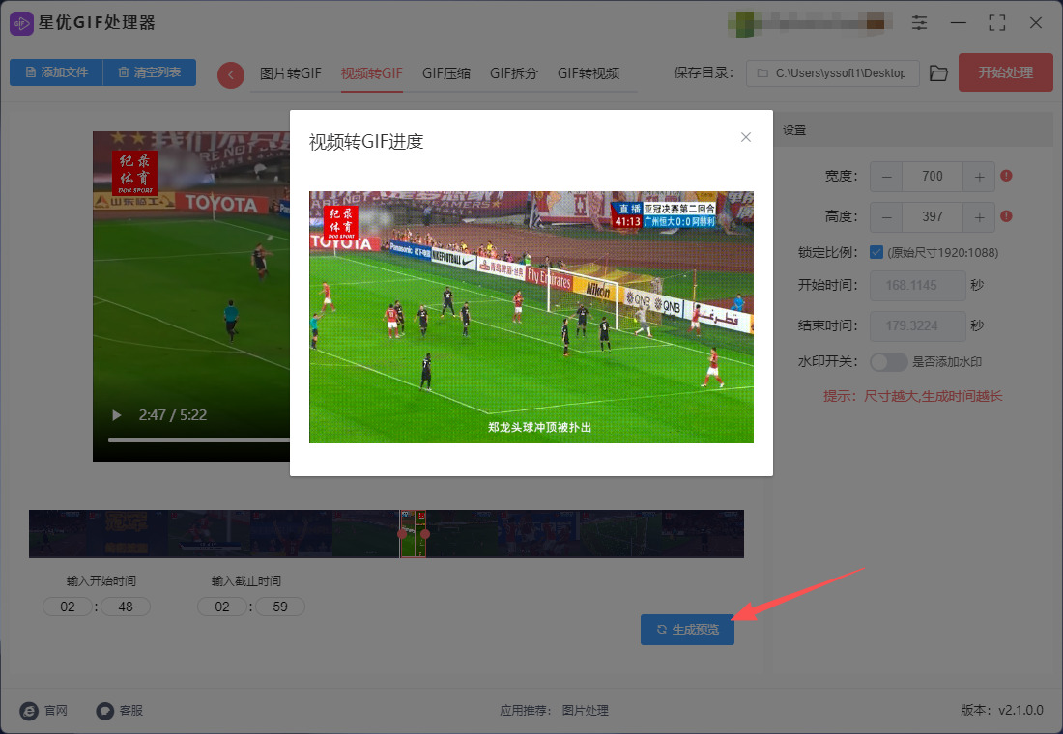Screen dimensions: 1063x734
Task: Click the save path field C:\Users\yssoft1\Desktop
Action: point(832,73)
